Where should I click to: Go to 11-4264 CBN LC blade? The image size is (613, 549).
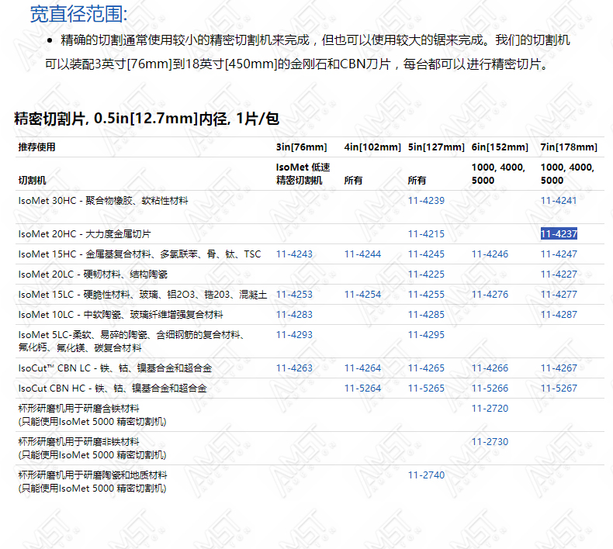(362, 368)
